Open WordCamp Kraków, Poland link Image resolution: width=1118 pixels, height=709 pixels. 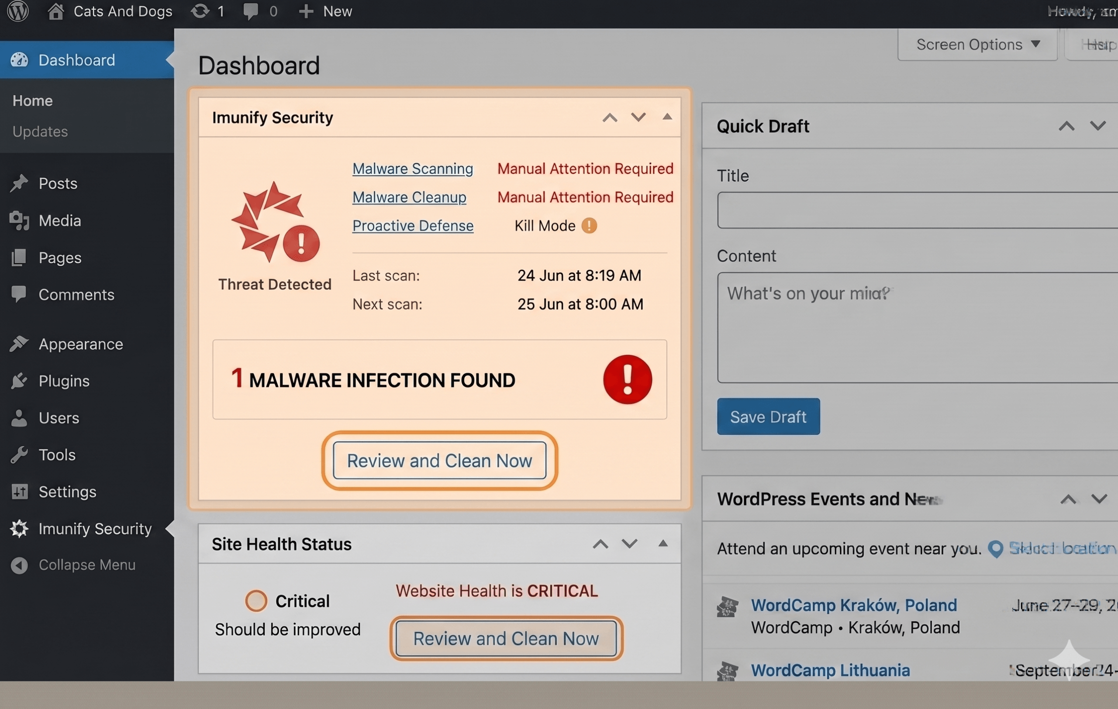coord(854,605)
